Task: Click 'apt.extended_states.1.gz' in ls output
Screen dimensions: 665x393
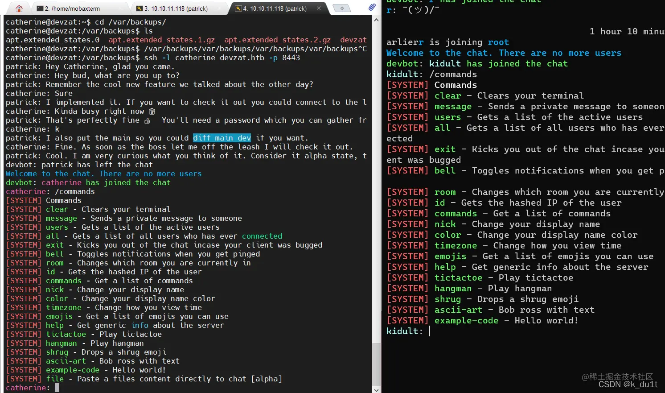Action: [x=162, y=40]
